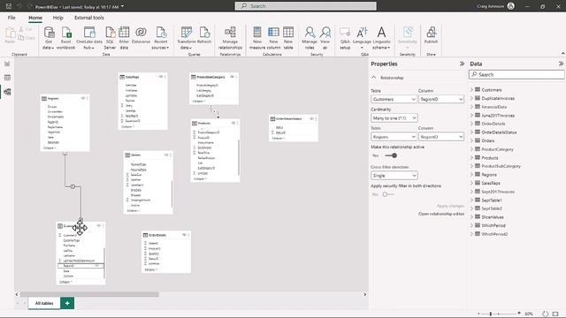This screenshot has height=318, width=566.
Task: Expand FinancialData table in Data pane
Action: click(x=471, y=107)
